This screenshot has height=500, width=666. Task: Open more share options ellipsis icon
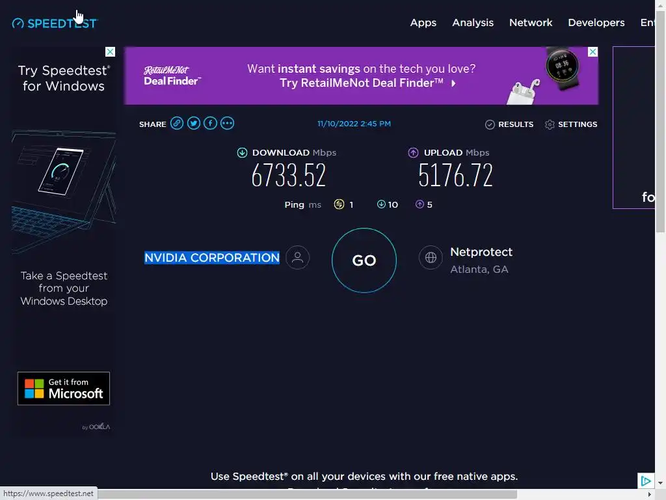[x=227, y=123]
